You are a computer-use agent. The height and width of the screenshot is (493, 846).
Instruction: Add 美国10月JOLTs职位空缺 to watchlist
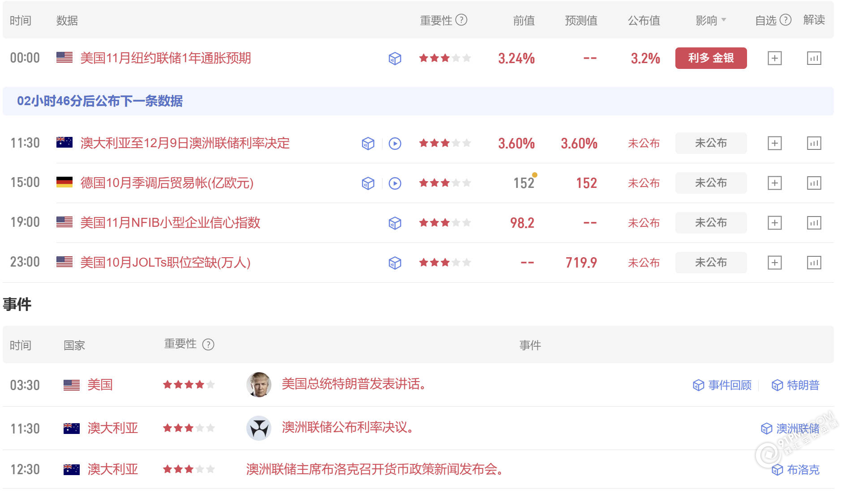click(x=774, y=263)
